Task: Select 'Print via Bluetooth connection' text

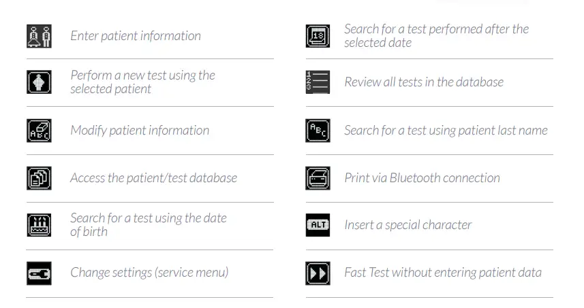Action: pyautogui.click(x=422, y=177)
